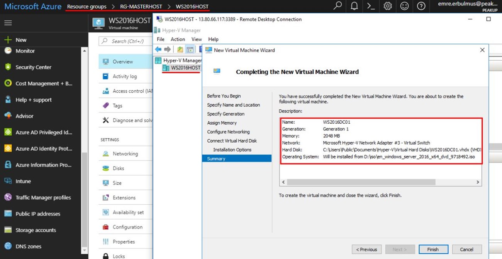
Task: Open Public IP addresses icon
Action: 8,214
